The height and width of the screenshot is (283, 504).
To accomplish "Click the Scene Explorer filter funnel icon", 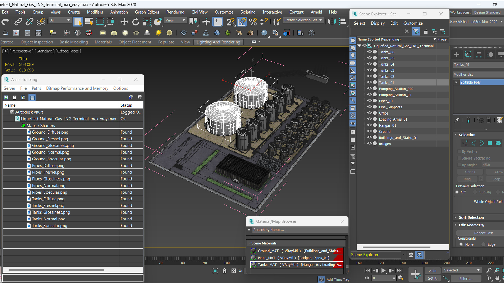I will [416, 32].
